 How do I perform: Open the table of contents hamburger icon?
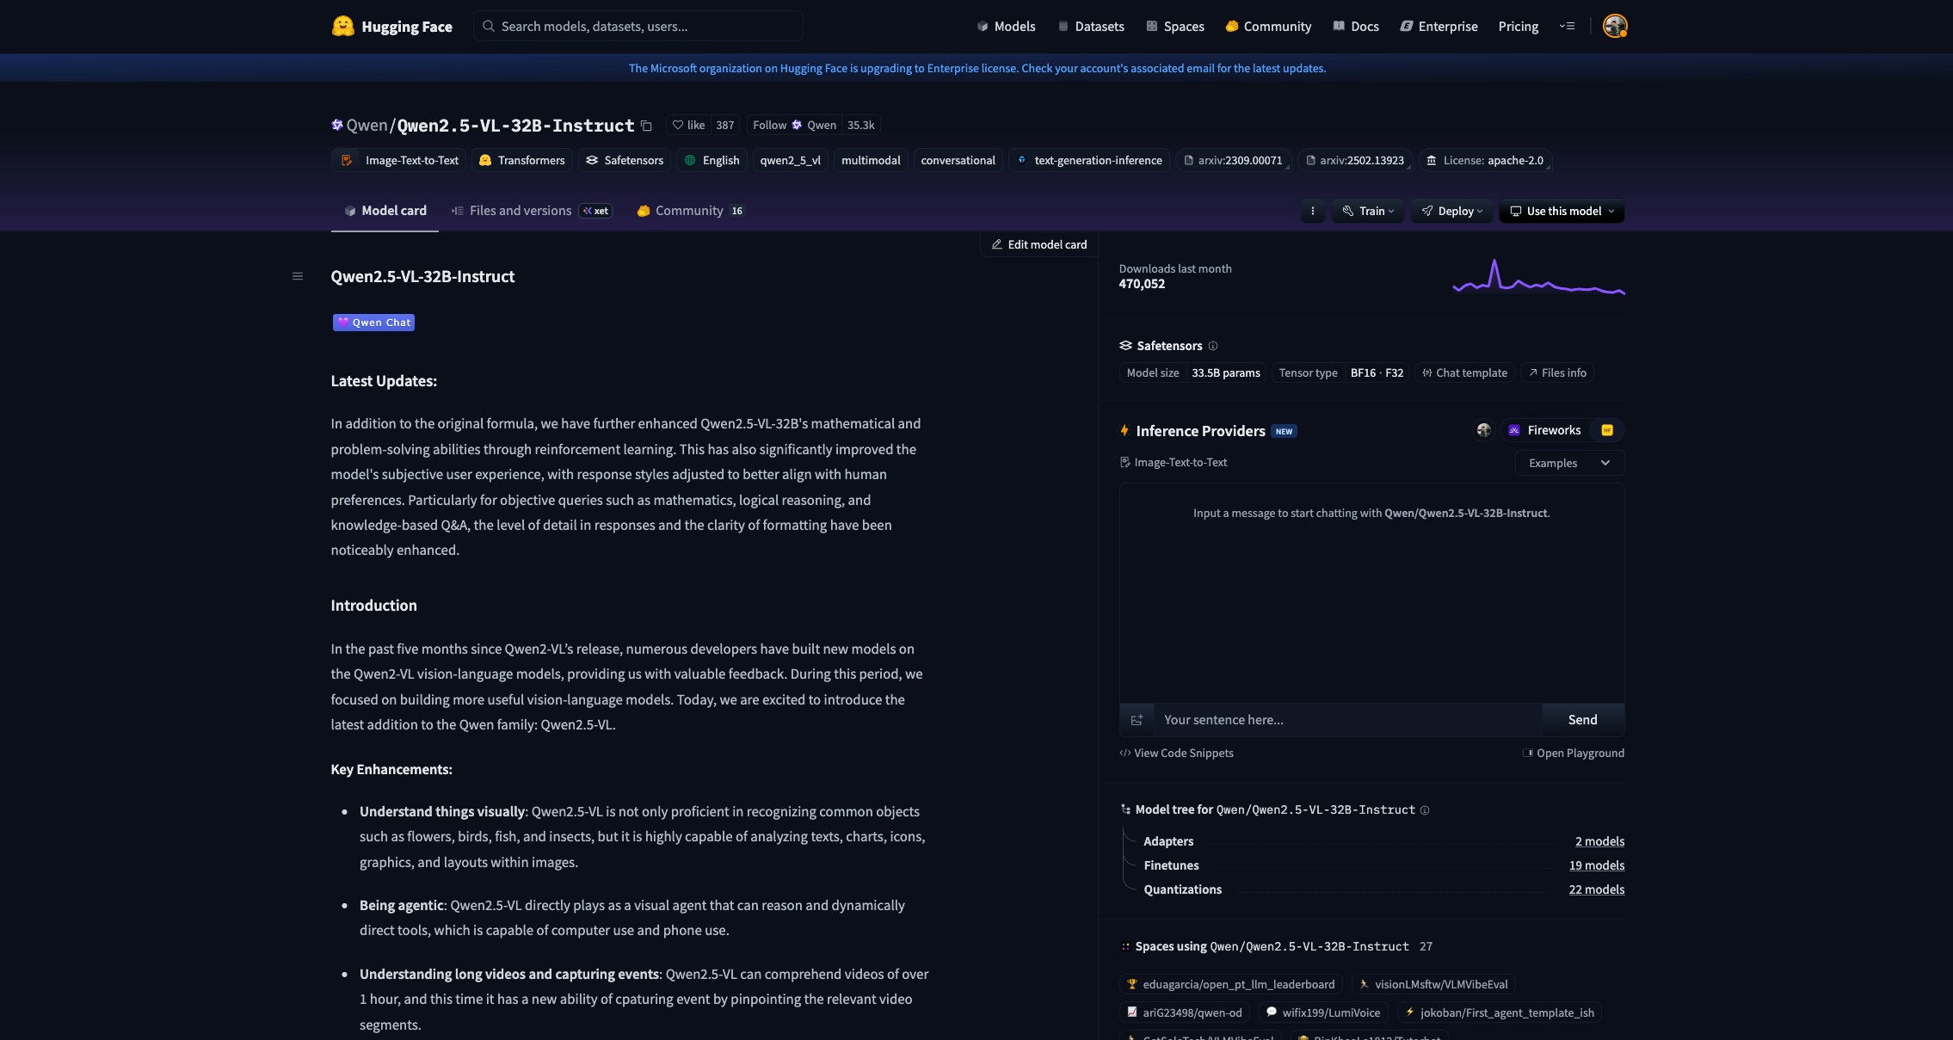tap(298, 276)
